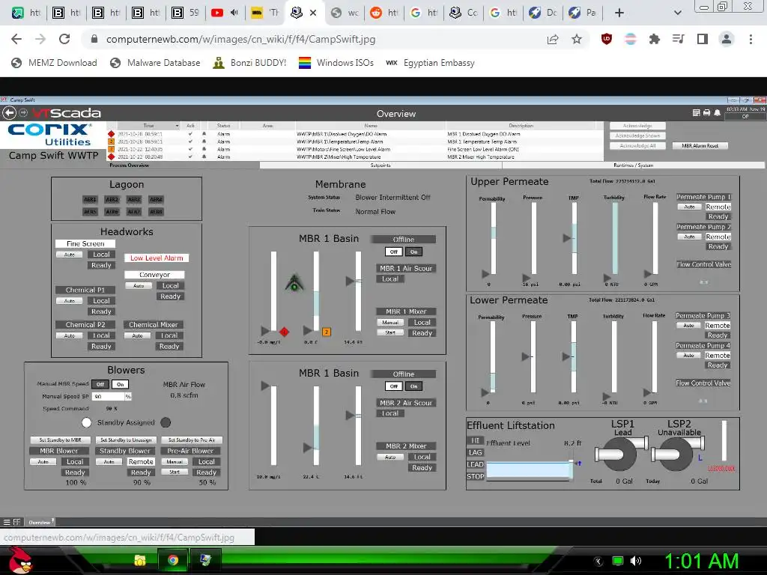Open the Time column sort dropdown
This screenshot has width=767, height=575.
(177, 126)
